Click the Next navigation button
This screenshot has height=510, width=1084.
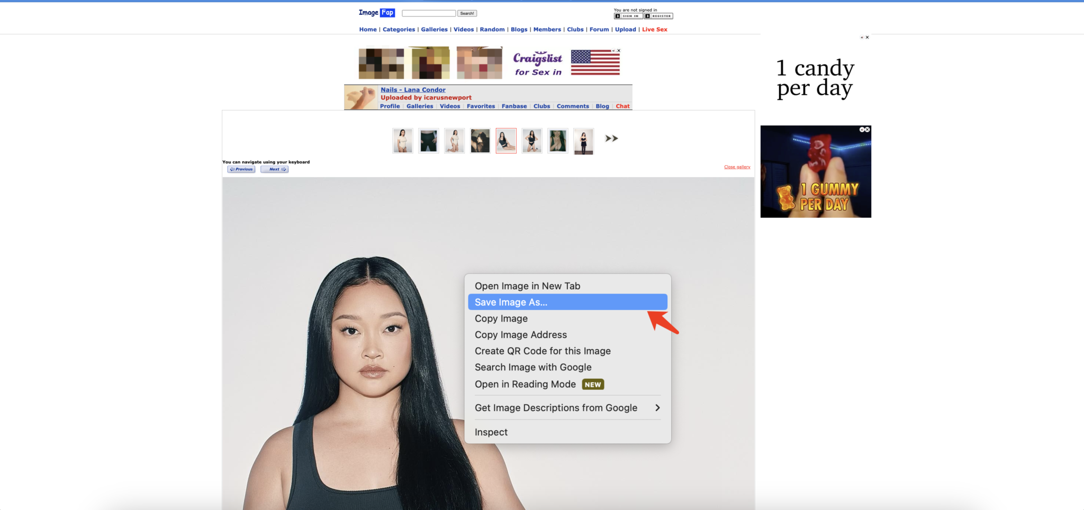pos(274,169)
